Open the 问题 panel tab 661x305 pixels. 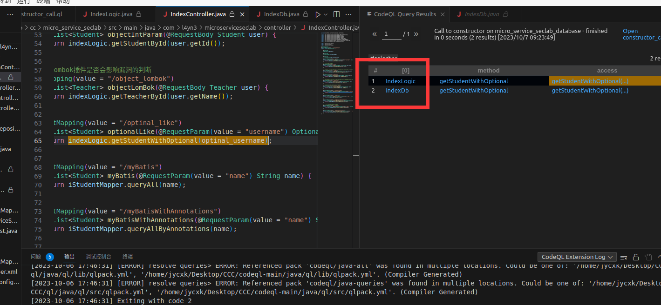click(36, 257)
